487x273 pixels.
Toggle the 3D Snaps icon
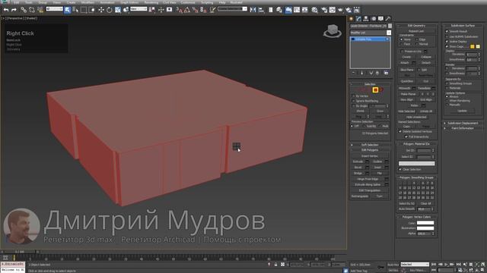[180, 10]
